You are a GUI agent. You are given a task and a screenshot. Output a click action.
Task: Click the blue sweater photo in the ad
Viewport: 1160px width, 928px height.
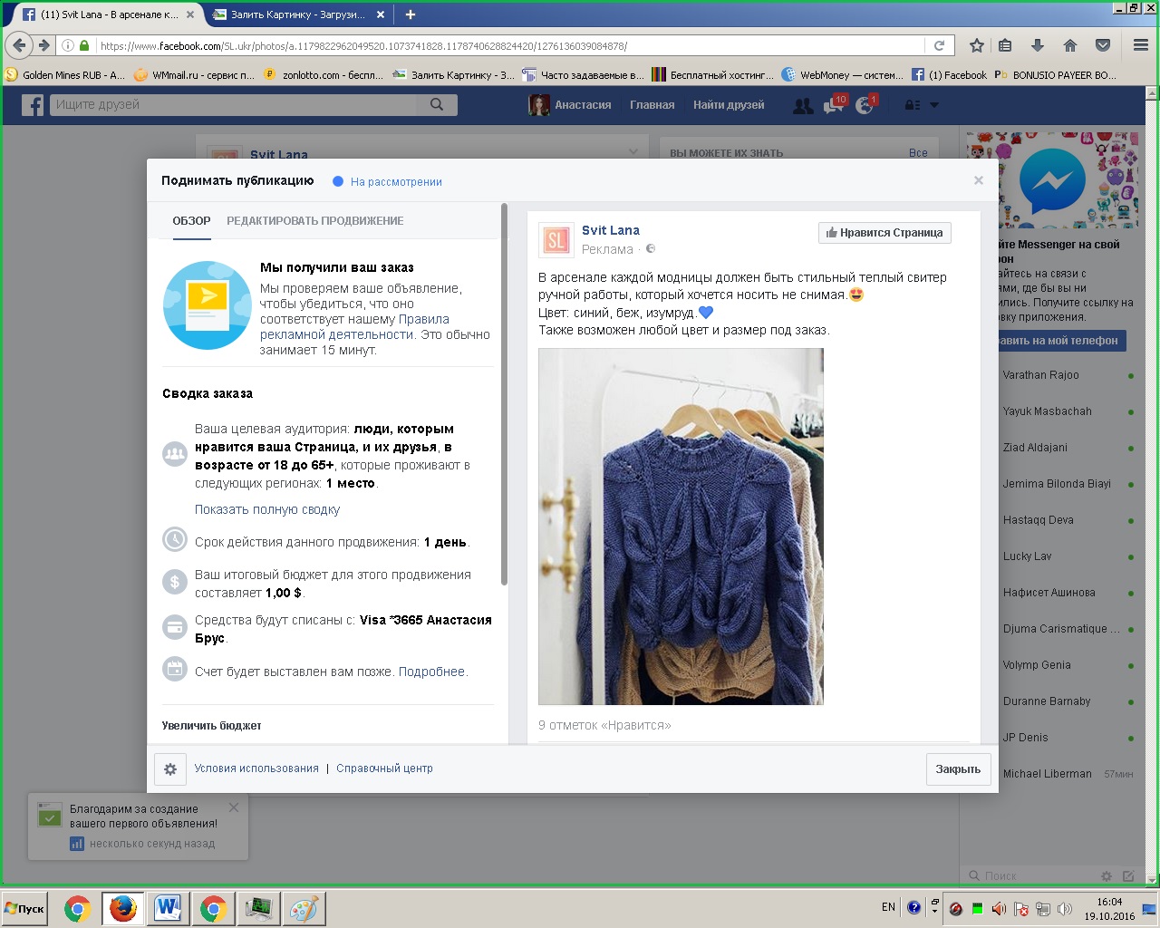click(681, 527)
